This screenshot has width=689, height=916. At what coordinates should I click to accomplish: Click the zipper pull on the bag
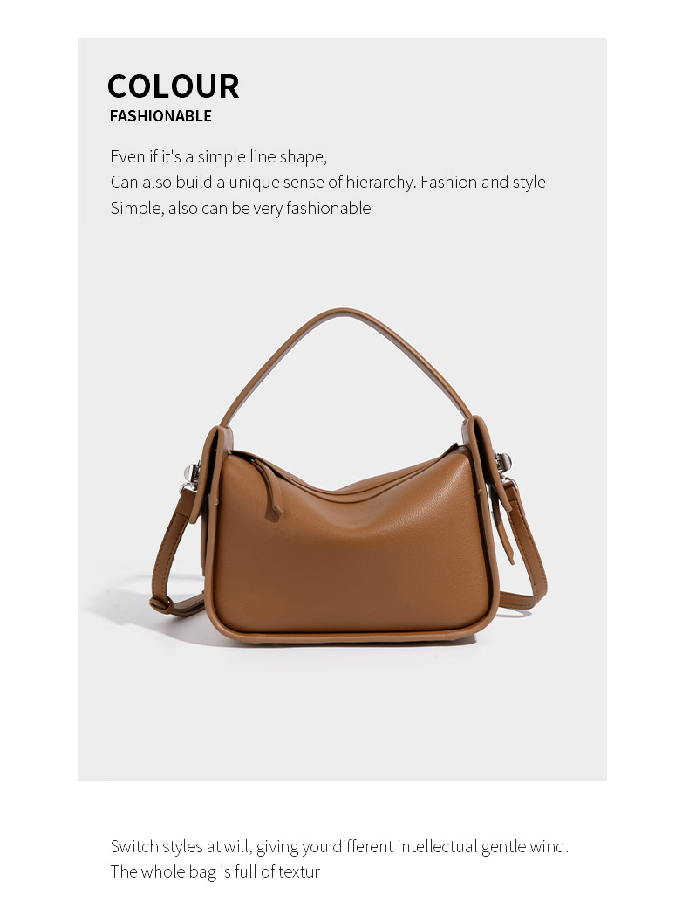(270, 490)
